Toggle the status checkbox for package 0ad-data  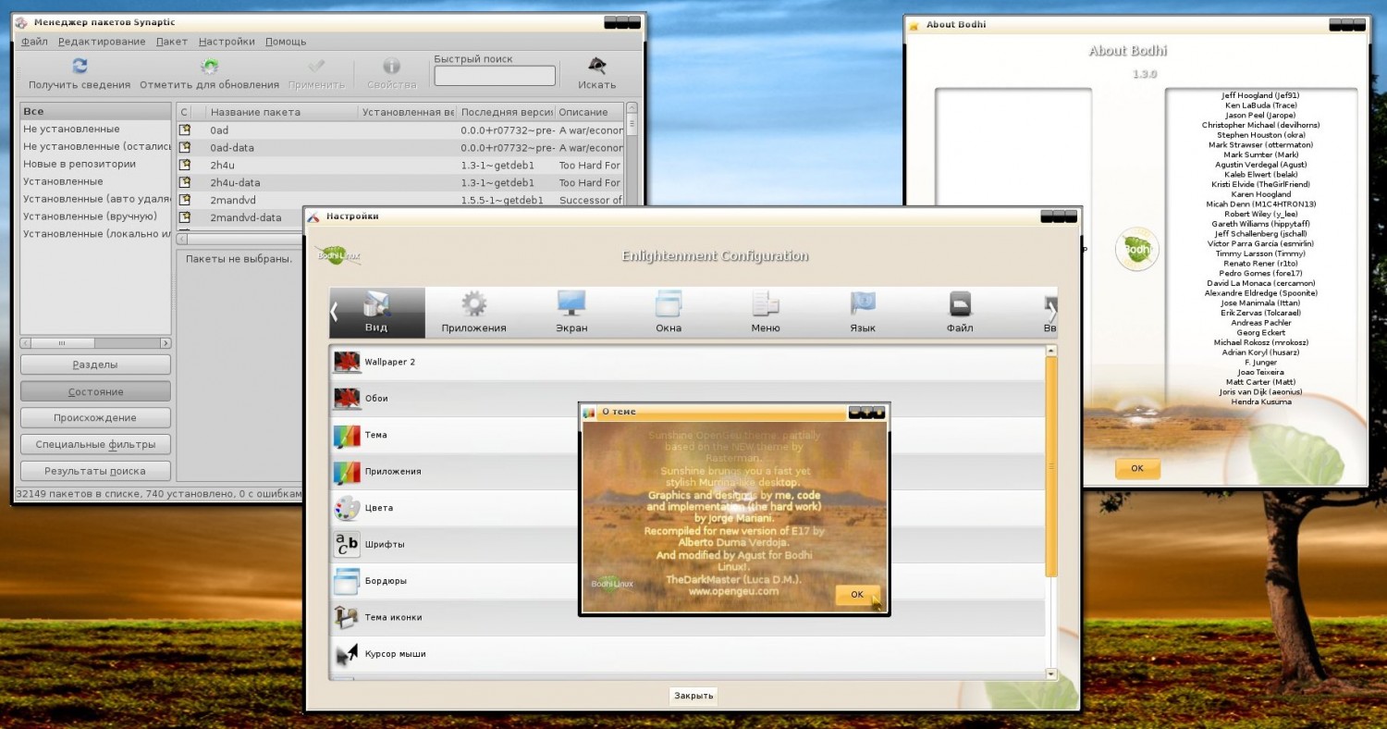pyautogui.click(x=185, y=148)
